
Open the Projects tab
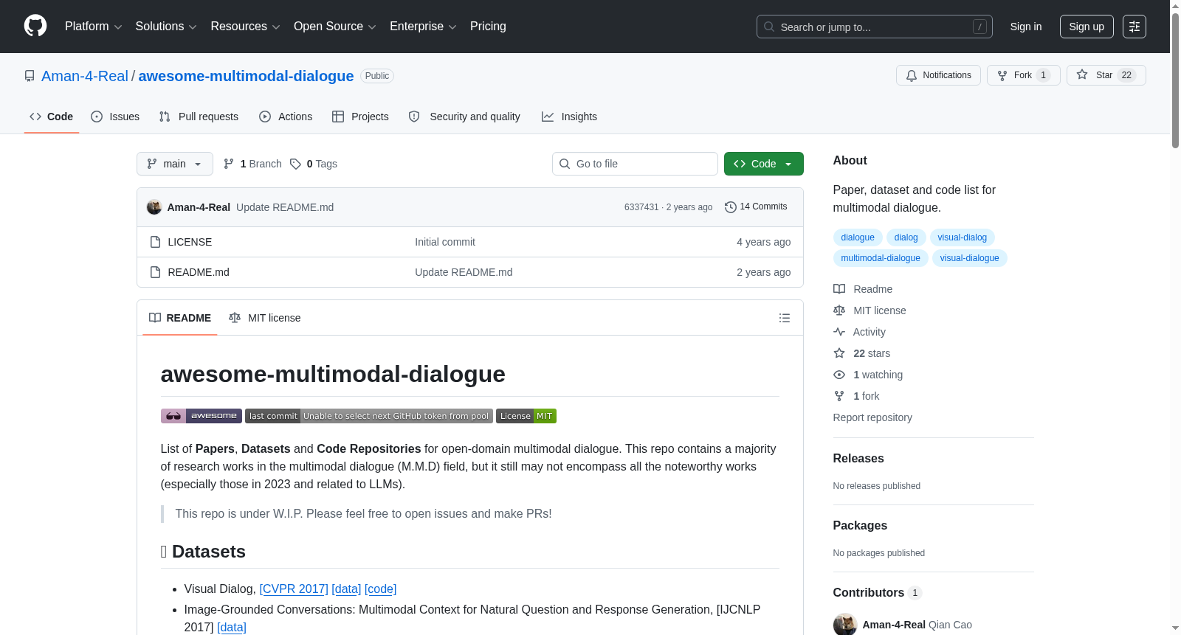(x=360, y=117)
